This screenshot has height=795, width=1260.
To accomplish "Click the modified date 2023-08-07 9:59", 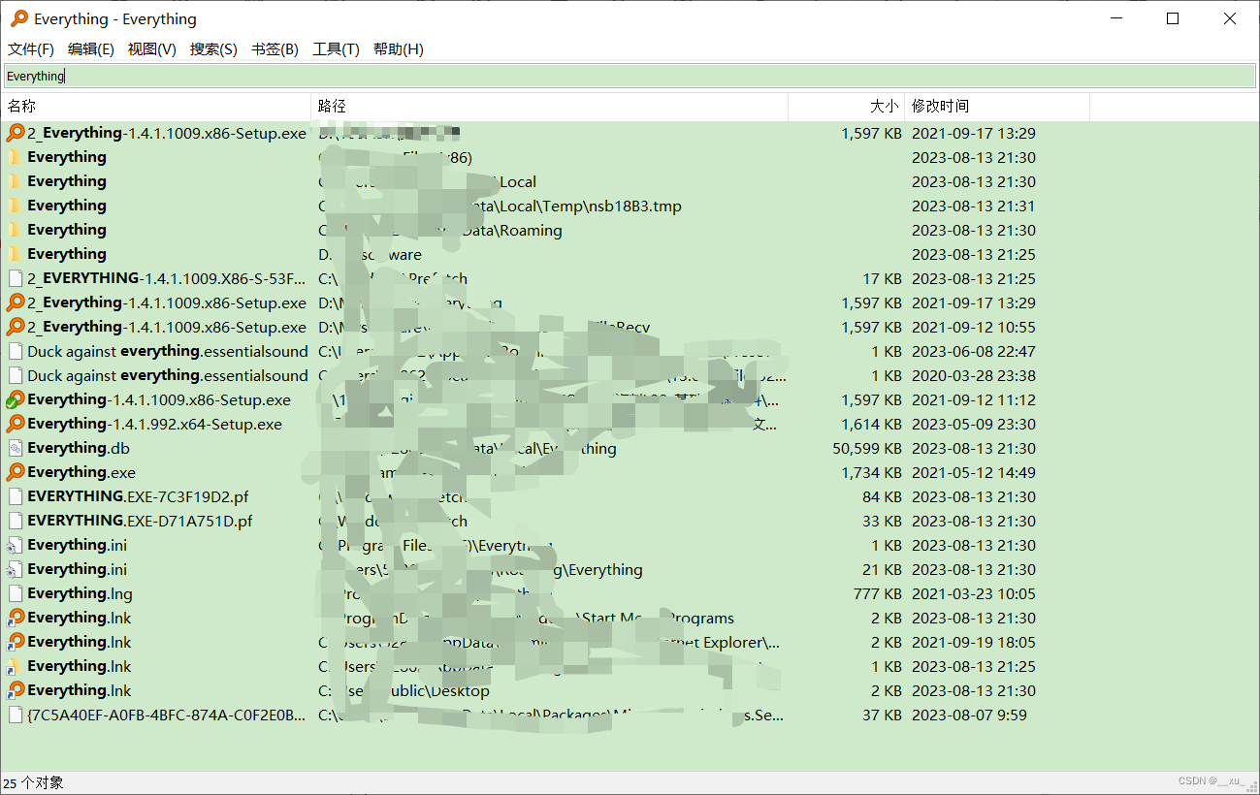I will [969, 715].
